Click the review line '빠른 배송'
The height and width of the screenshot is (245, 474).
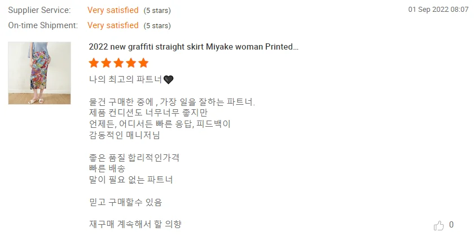click(107, 168)
